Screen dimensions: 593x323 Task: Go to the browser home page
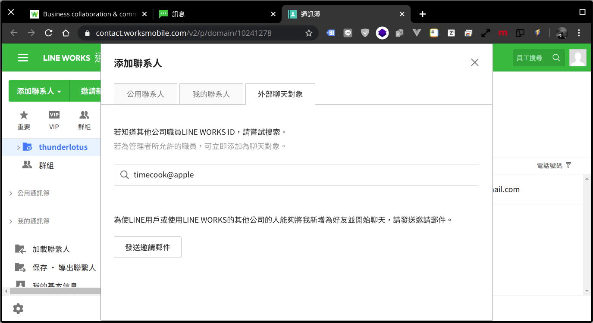pyautogui.click(x=66, y=33)
